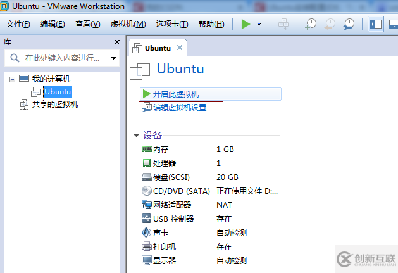The height and width of the screenshot is (273, 398).
Task: Select the 硬盘(SCSI) device label
Action: coord(171,177)
